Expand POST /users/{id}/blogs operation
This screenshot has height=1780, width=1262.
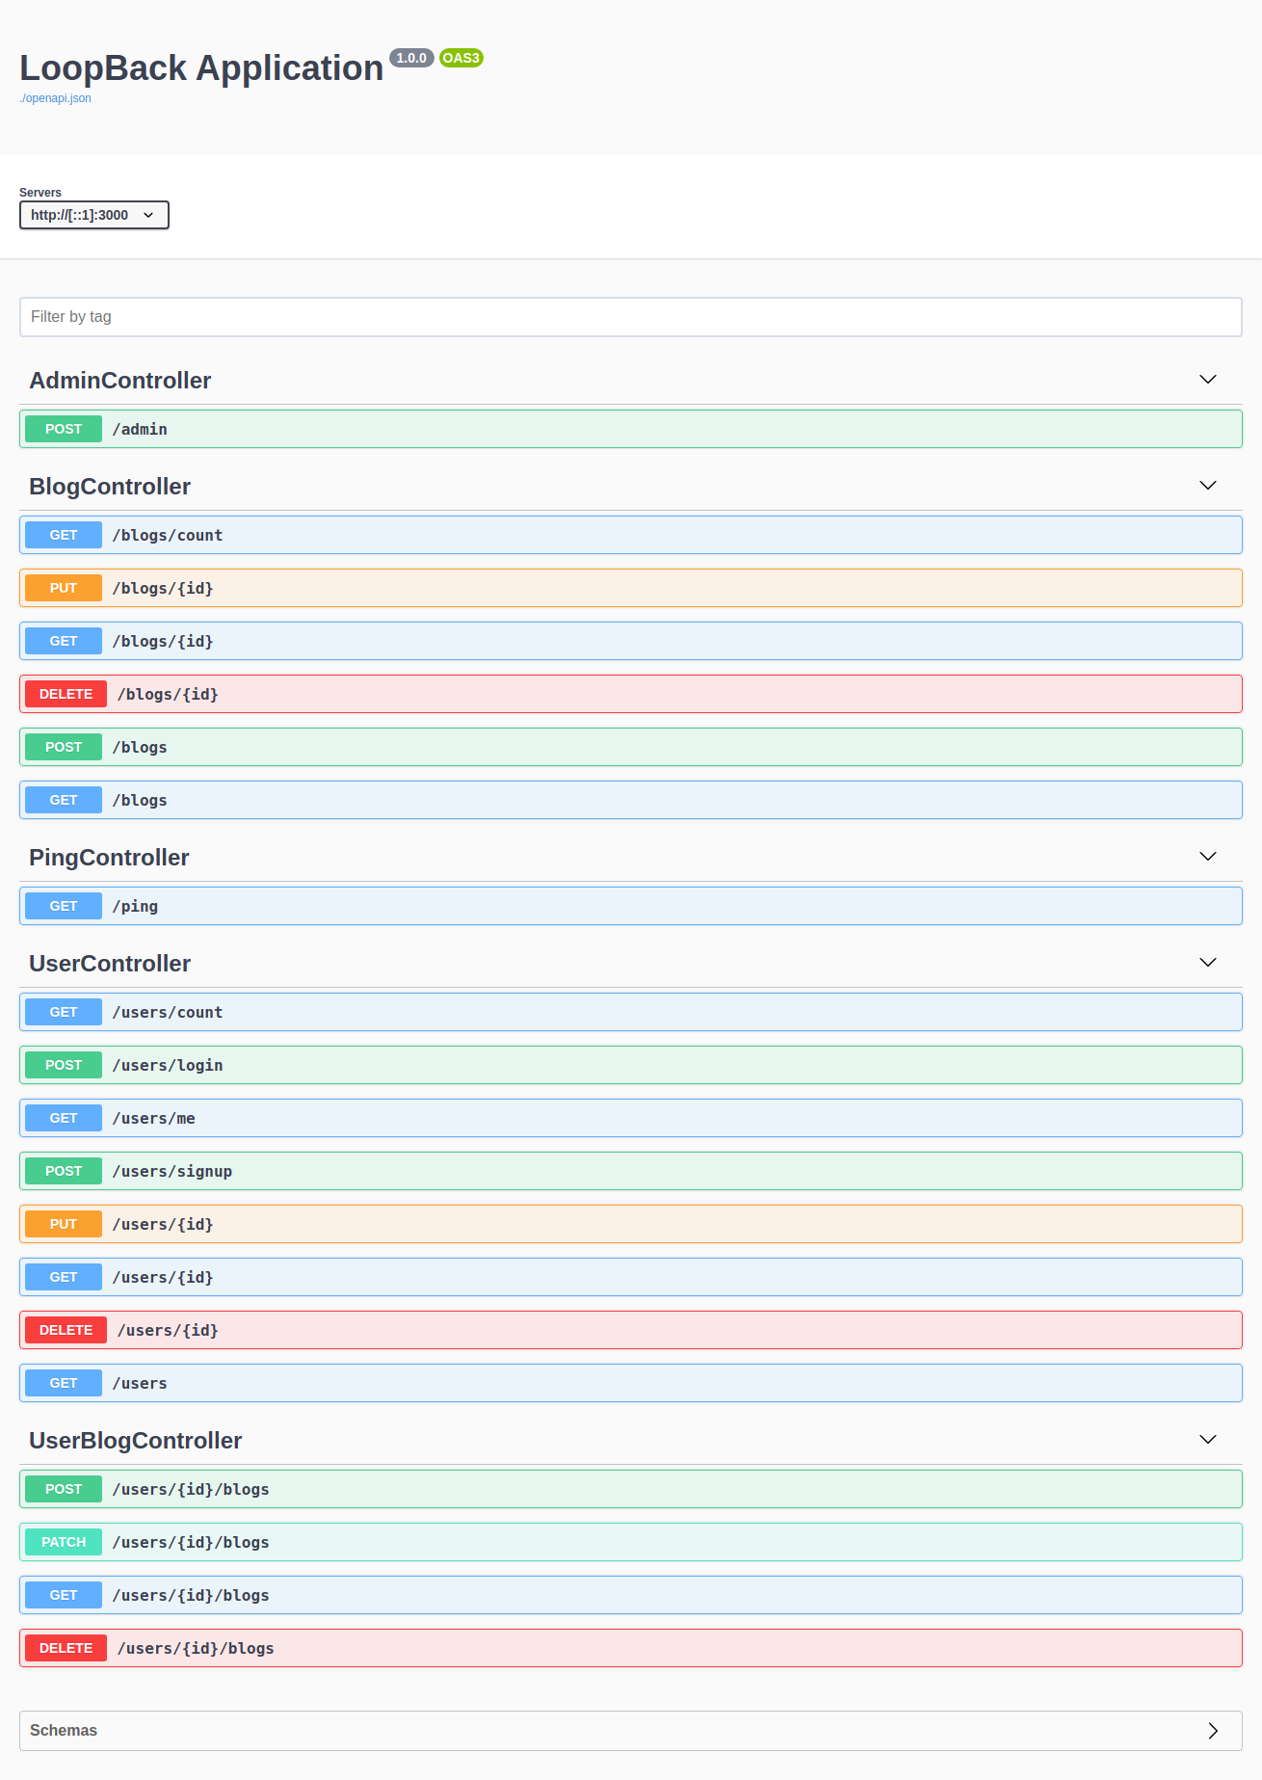coord(631,1489)
